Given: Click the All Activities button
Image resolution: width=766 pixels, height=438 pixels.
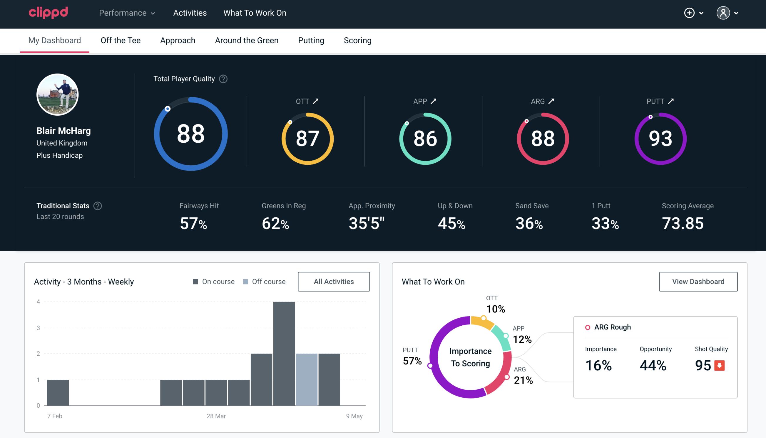Looking at the screenshot, I should click(334, 282).
